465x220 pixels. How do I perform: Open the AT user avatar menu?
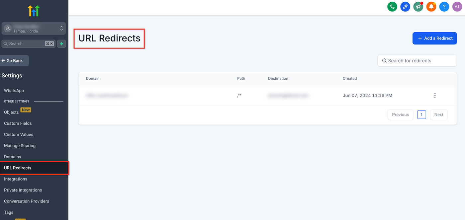[457, 7]
